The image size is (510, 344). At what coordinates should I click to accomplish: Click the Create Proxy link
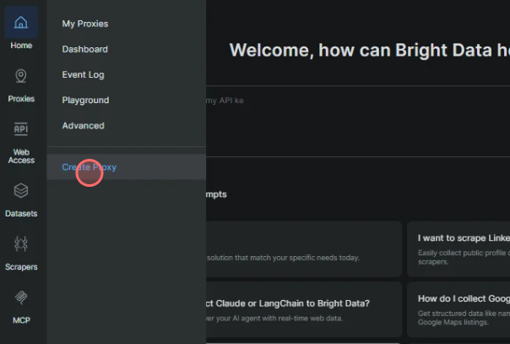pyautogui.click(x=90, y=167)
